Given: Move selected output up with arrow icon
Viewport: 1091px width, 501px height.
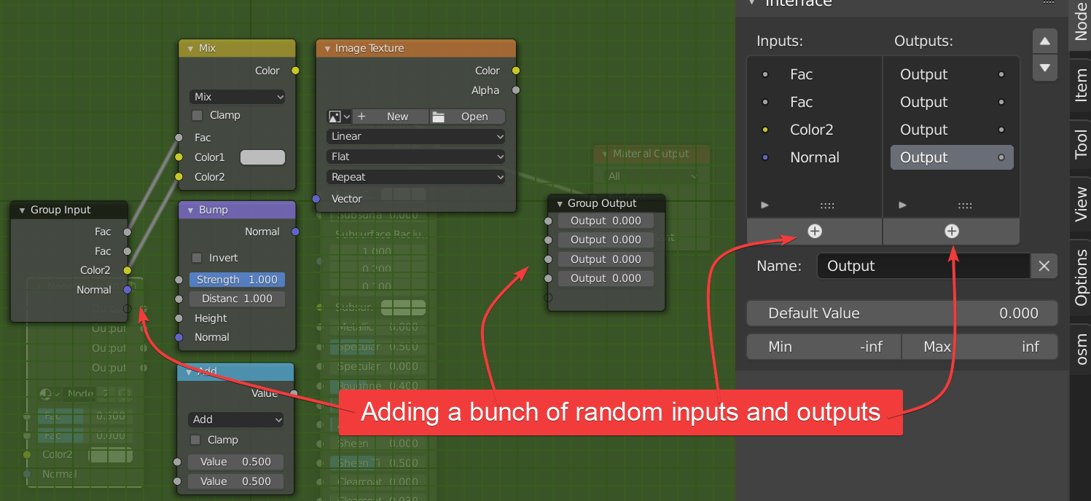Looking at the screenshot, I should [x=1044, y=41].
